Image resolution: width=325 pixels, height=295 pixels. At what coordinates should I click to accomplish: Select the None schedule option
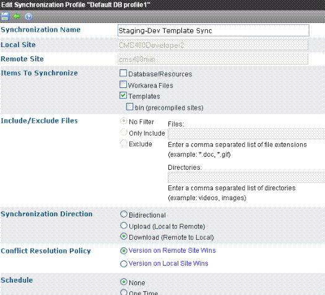[124, 282]
